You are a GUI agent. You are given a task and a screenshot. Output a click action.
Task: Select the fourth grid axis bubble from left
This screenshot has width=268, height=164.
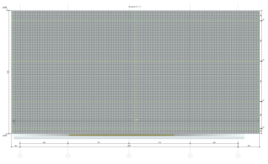tap(190, 156)
